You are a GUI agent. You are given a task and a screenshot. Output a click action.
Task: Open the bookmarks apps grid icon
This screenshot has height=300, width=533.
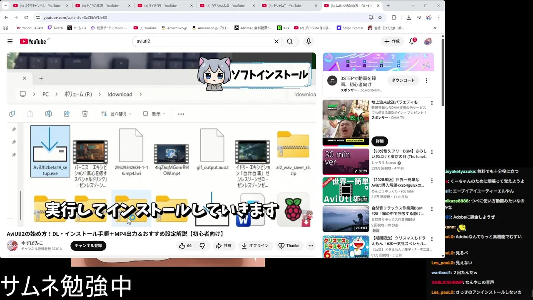click(x=5, y=28)
